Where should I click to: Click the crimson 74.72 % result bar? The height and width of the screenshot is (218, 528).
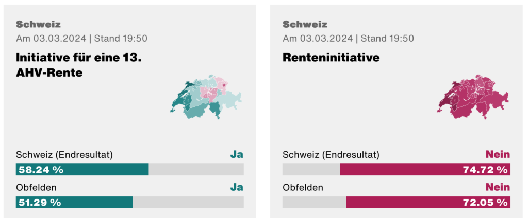[x=424, y=169]
